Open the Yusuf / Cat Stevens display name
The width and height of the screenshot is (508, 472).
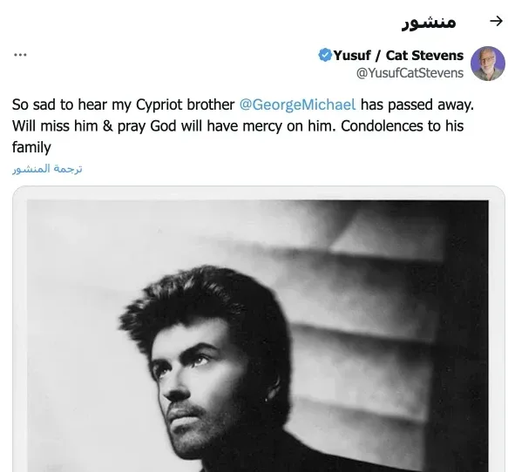tap(398, 56)
